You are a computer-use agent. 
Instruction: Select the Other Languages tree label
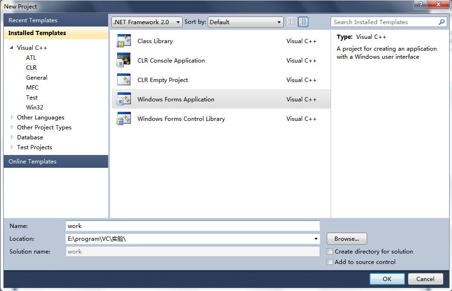tap(41, 117)
